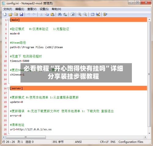The width and height of the screenshot is (153, 146).
Task: Paste from clipboard using the toolbar icon
Action: [52, 14]
